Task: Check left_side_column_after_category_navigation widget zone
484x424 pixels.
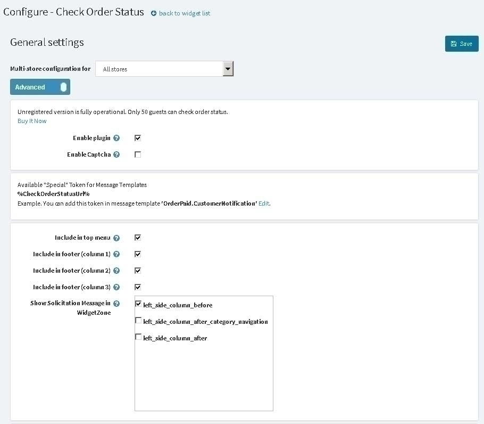Action: point(139,321)
